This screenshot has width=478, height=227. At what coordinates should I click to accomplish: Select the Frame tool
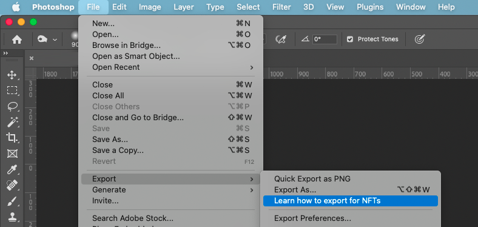pos(12,153)
